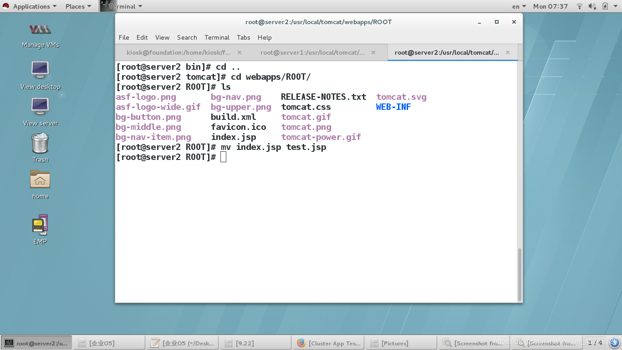
Task: Open the View desktop icon
Action: pos(40,75)
